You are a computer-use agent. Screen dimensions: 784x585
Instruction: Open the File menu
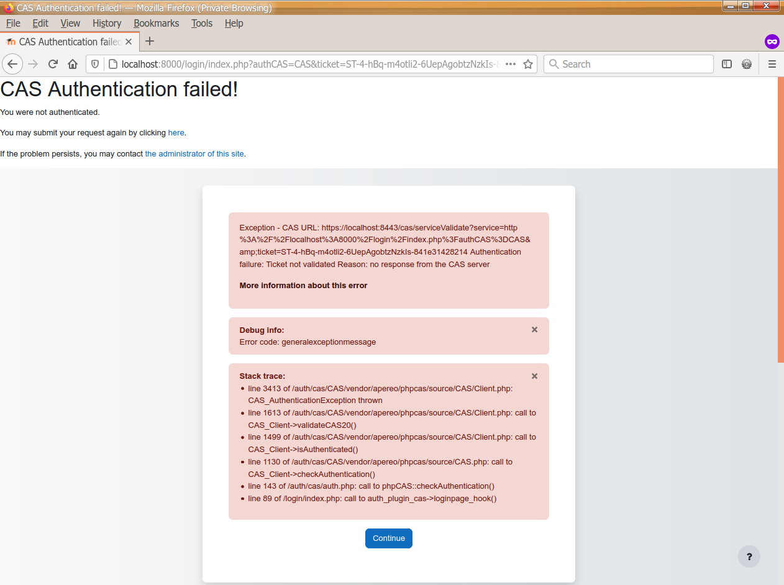13,23
